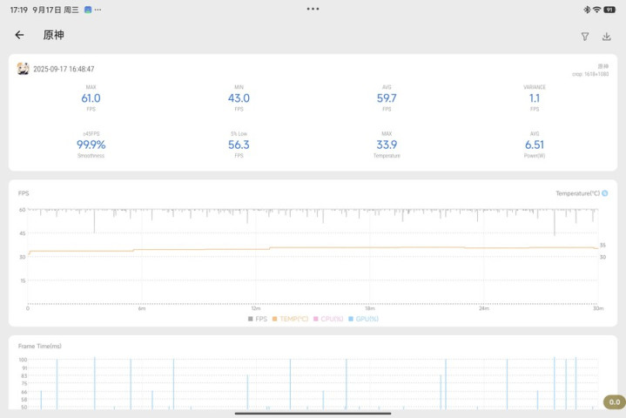Tap the download export icon
Image resolution: width=626 pixels, height=418 pixels.
tap(607, 37)
